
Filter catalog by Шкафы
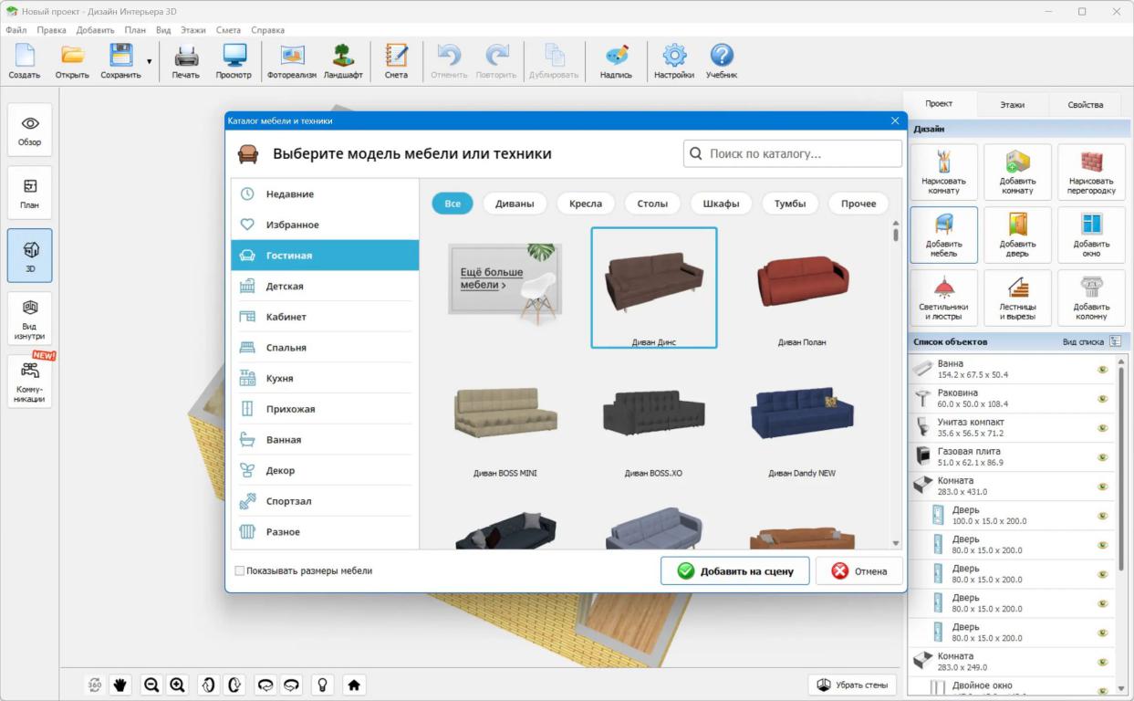(x=721, y=204)
